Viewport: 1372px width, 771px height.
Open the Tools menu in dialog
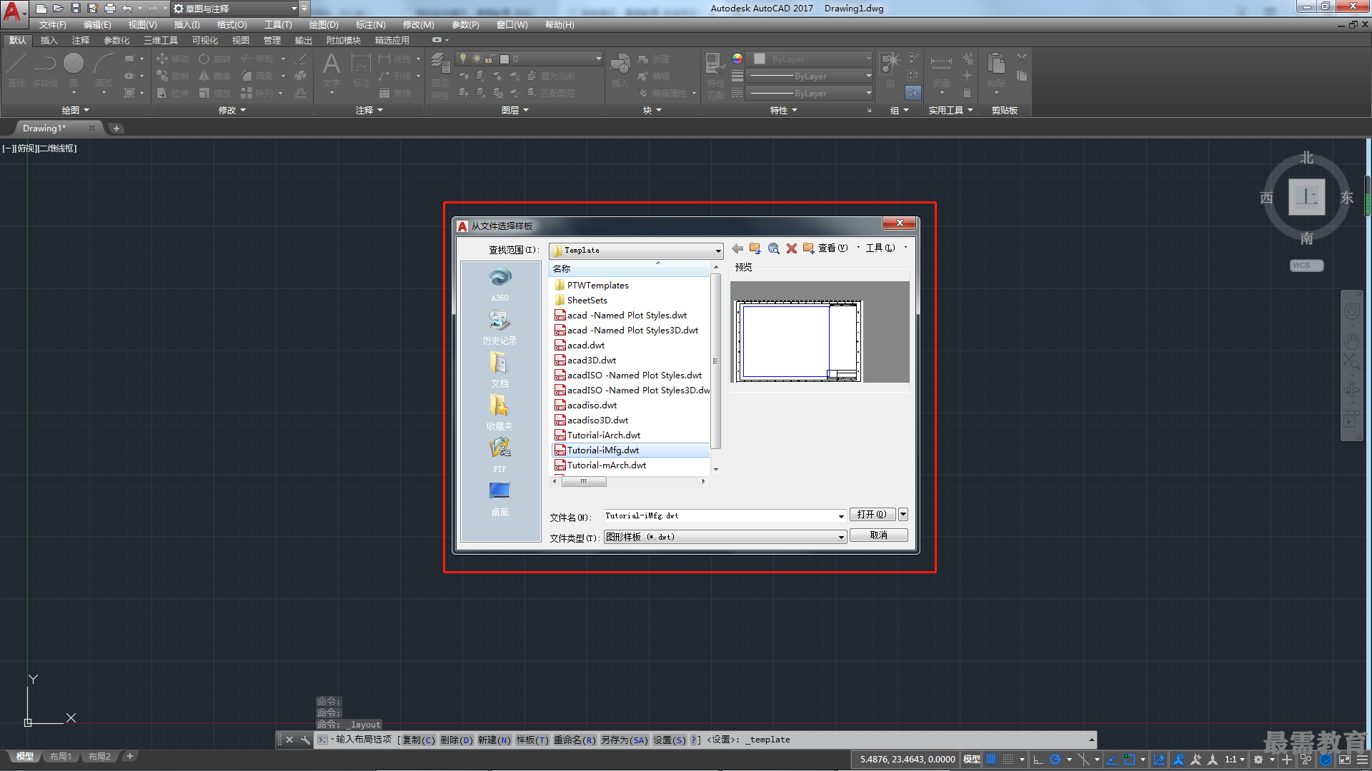(880, 248)
